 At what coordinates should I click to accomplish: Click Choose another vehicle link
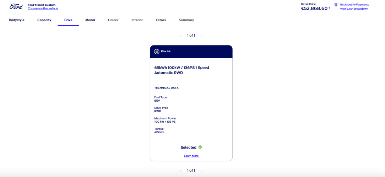[x=43, y=9]
